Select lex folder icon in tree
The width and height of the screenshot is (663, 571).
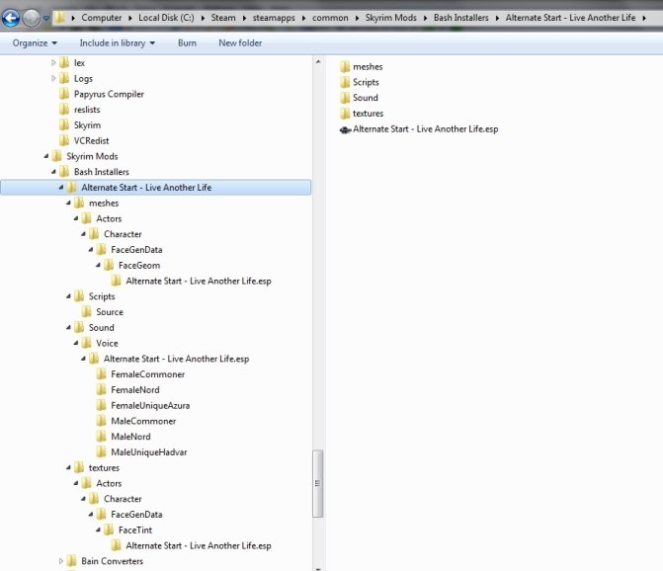pyautogui.click(x=64, y=62)
